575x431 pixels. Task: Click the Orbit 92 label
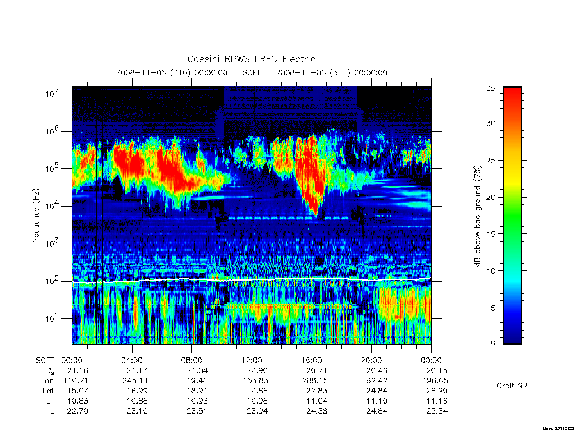pos(512,386)
